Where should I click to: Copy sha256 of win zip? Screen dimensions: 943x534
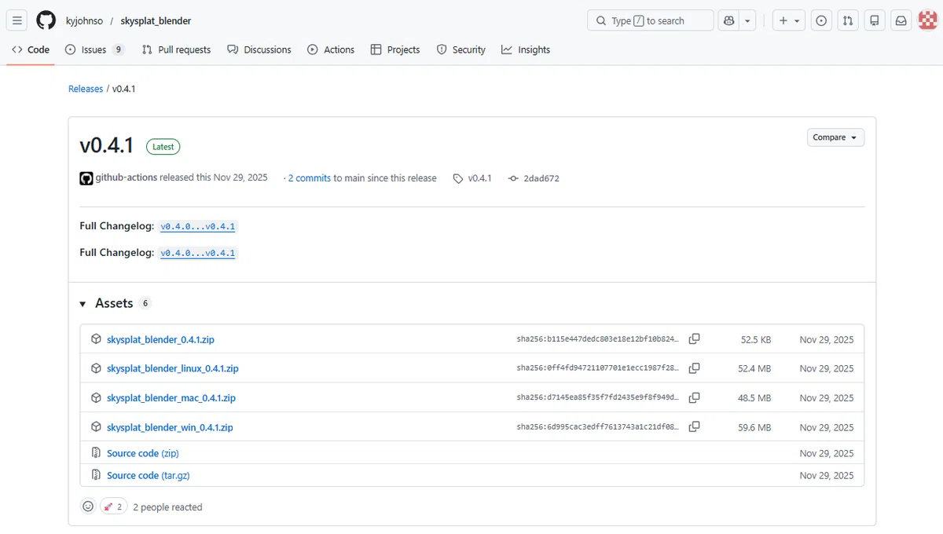694,427
